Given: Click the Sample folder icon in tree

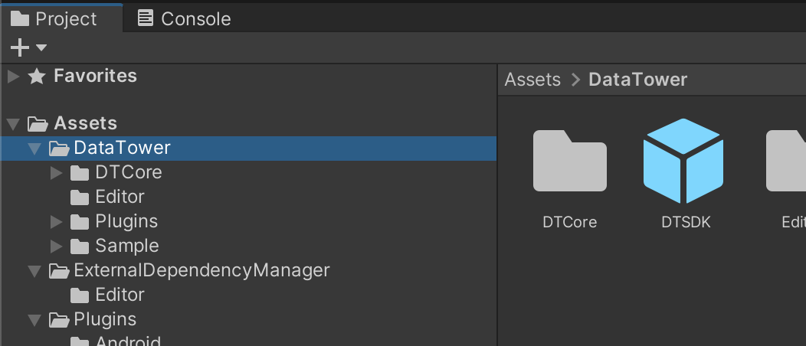Looking at the screenshot, I should click(x=80, y=246).
